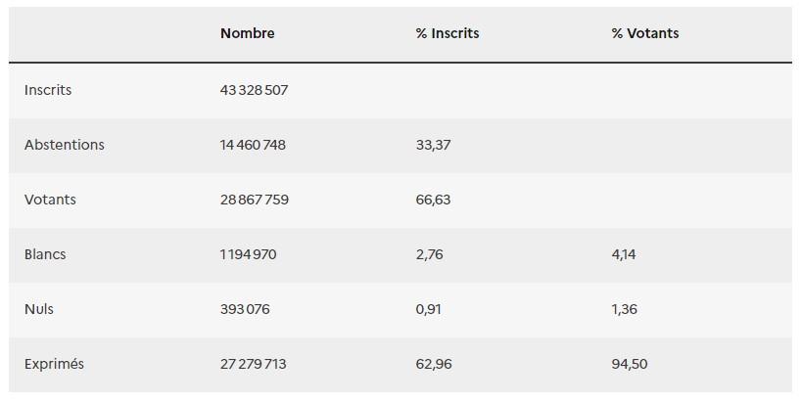Click the blancs votants percentage 4,14
800x402 pixels.
coord(624,254)
